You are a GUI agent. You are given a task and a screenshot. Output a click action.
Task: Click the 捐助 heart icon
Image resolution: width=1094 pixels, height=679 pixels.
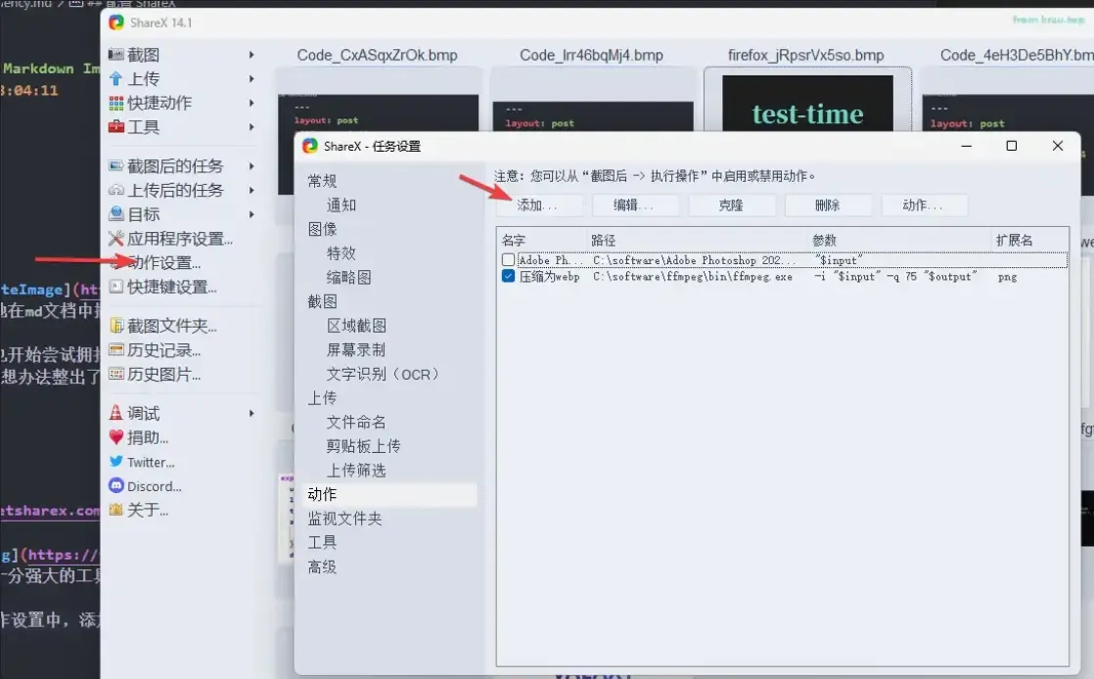[x=116, y=437]
